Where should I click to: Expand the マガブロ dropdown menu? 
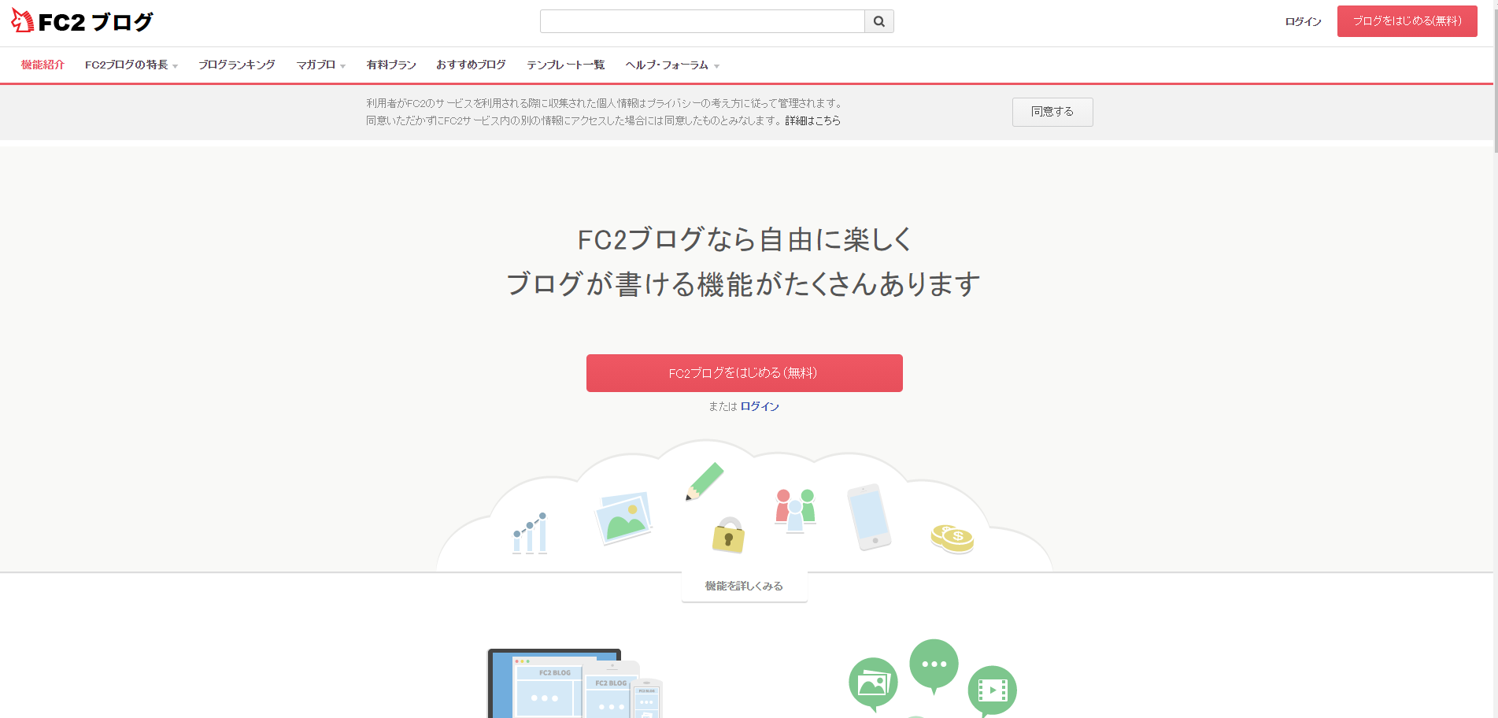(x=320, y=65)
